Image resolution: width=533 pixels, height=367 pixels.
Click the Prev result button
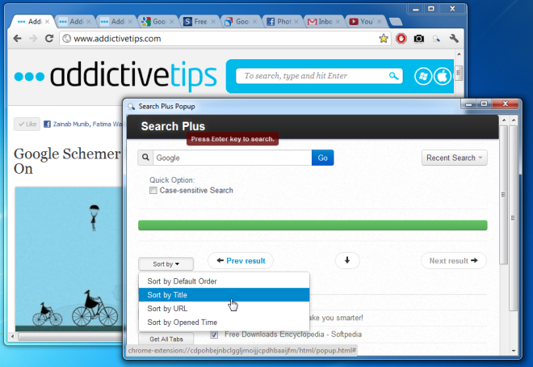click(241, 261)
